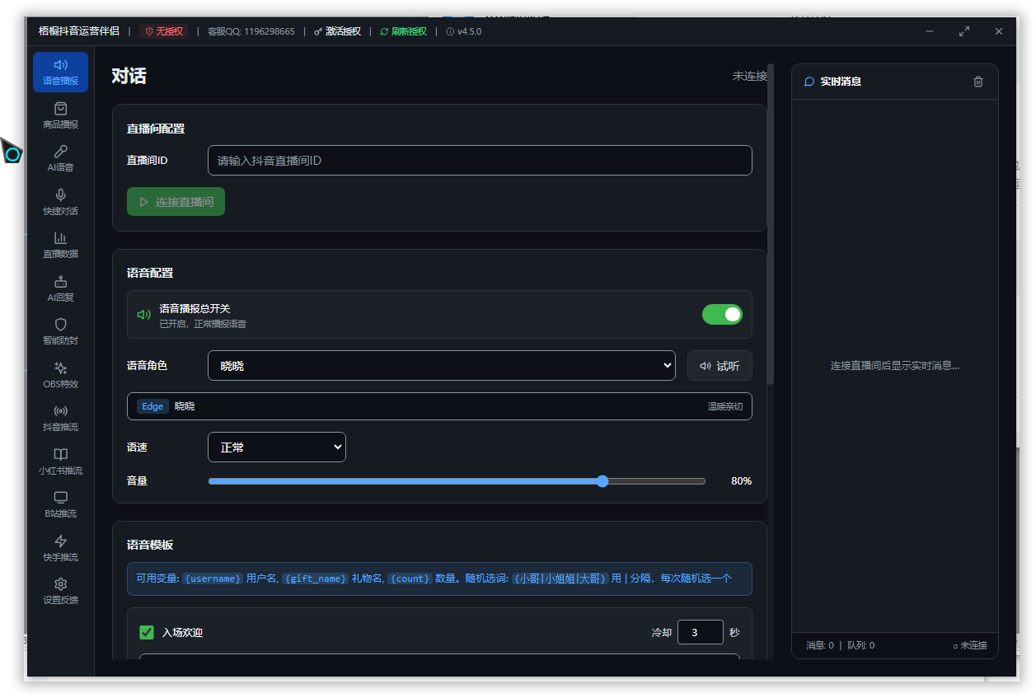Image resolution: width=1036 pixels, height=698 pixels.
Task: Open 直播数据 chart icon
Action: pos(60,238)
